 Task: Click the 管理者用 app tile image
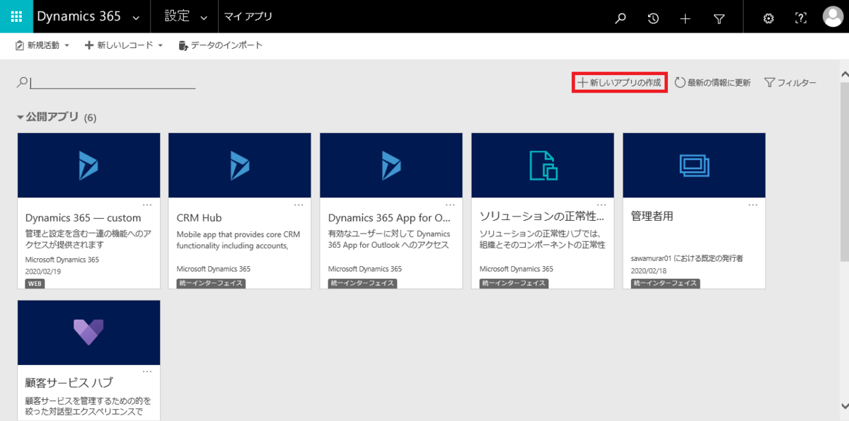(694, 165)
